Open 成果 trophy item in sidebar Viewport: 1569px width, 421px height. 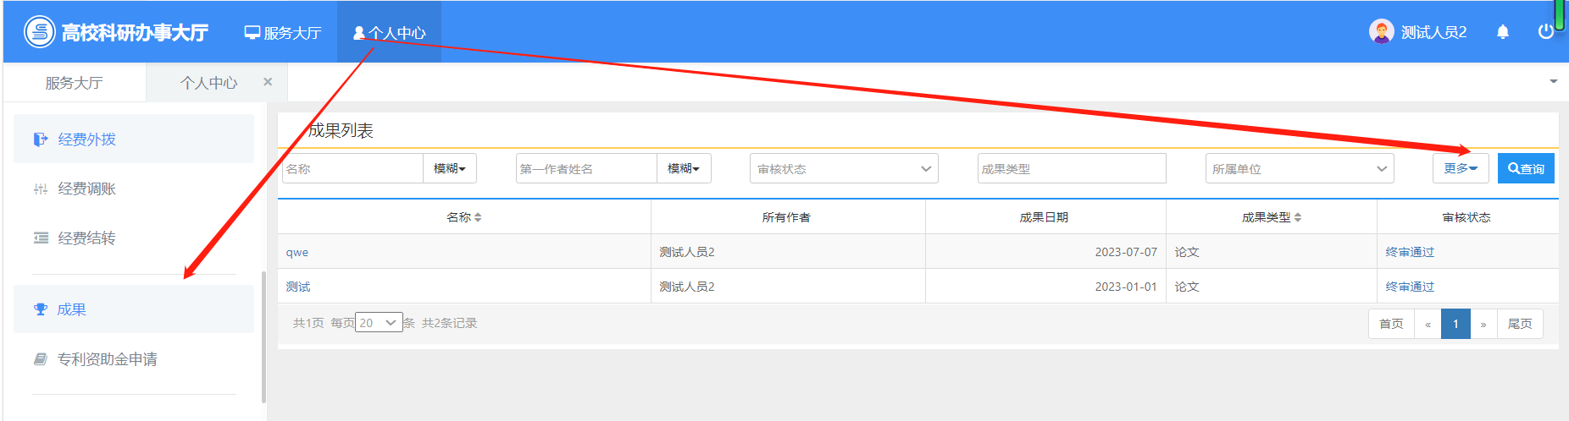[x=71, y=309]
